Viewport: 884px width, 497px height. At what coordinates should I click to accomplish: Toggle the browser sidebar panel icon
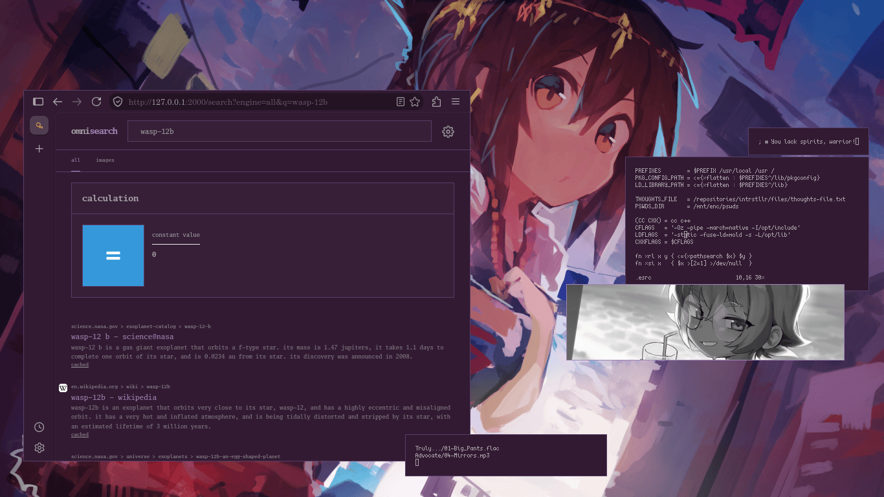coord(38,102)
